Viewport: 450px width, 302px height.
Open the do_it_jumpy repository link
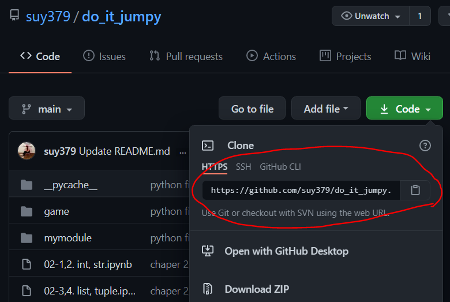pyautogui.click(x=121, y=17)
